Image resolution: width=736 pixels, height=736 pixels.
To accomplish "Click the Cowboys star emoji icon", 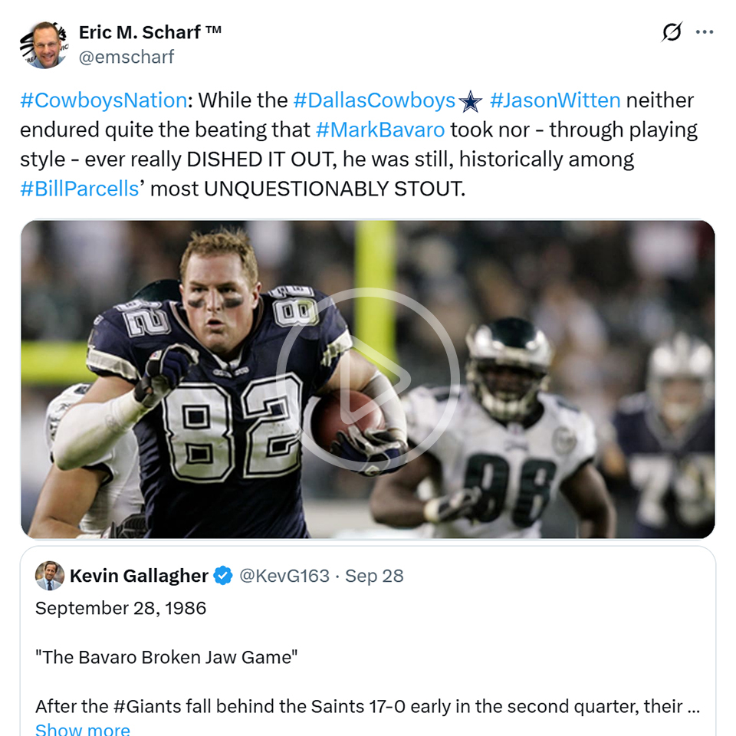I will [x=471, y=101].
